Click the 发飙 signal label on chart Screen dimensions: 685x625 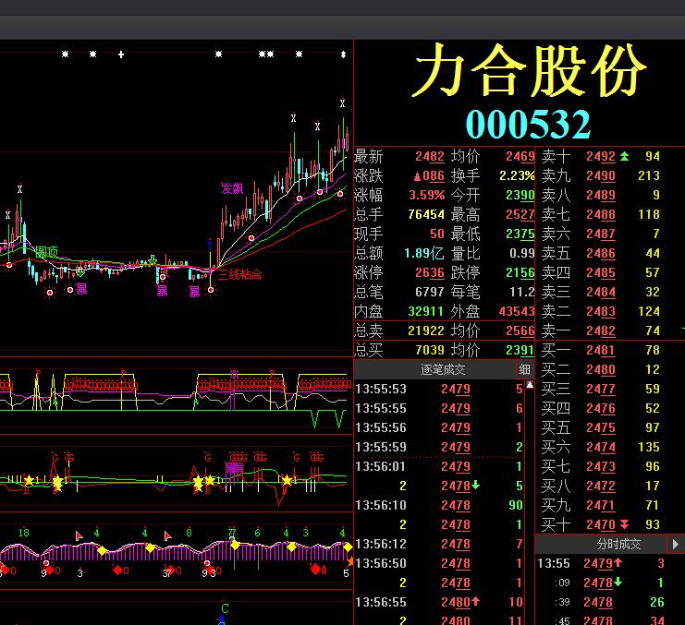coord(232,188)
